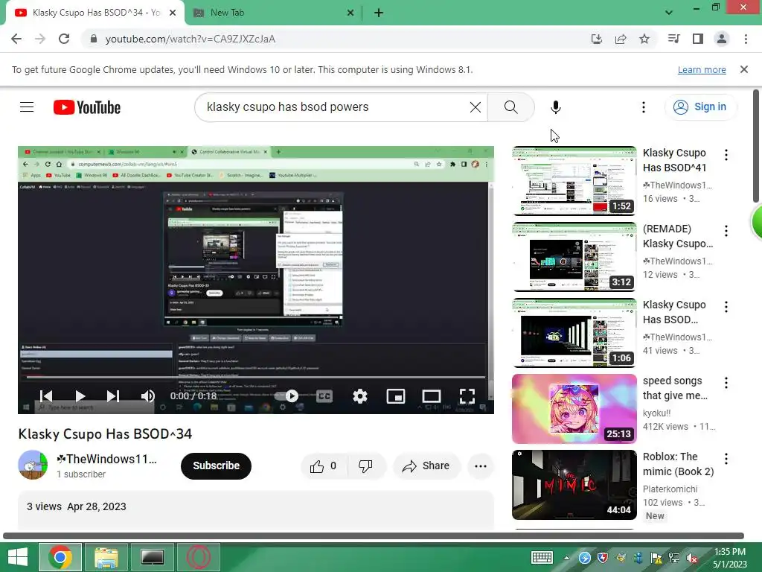This screenshot has width=762, height=572.
Task: Mute the video volume
Action: (x=148, y=396)
